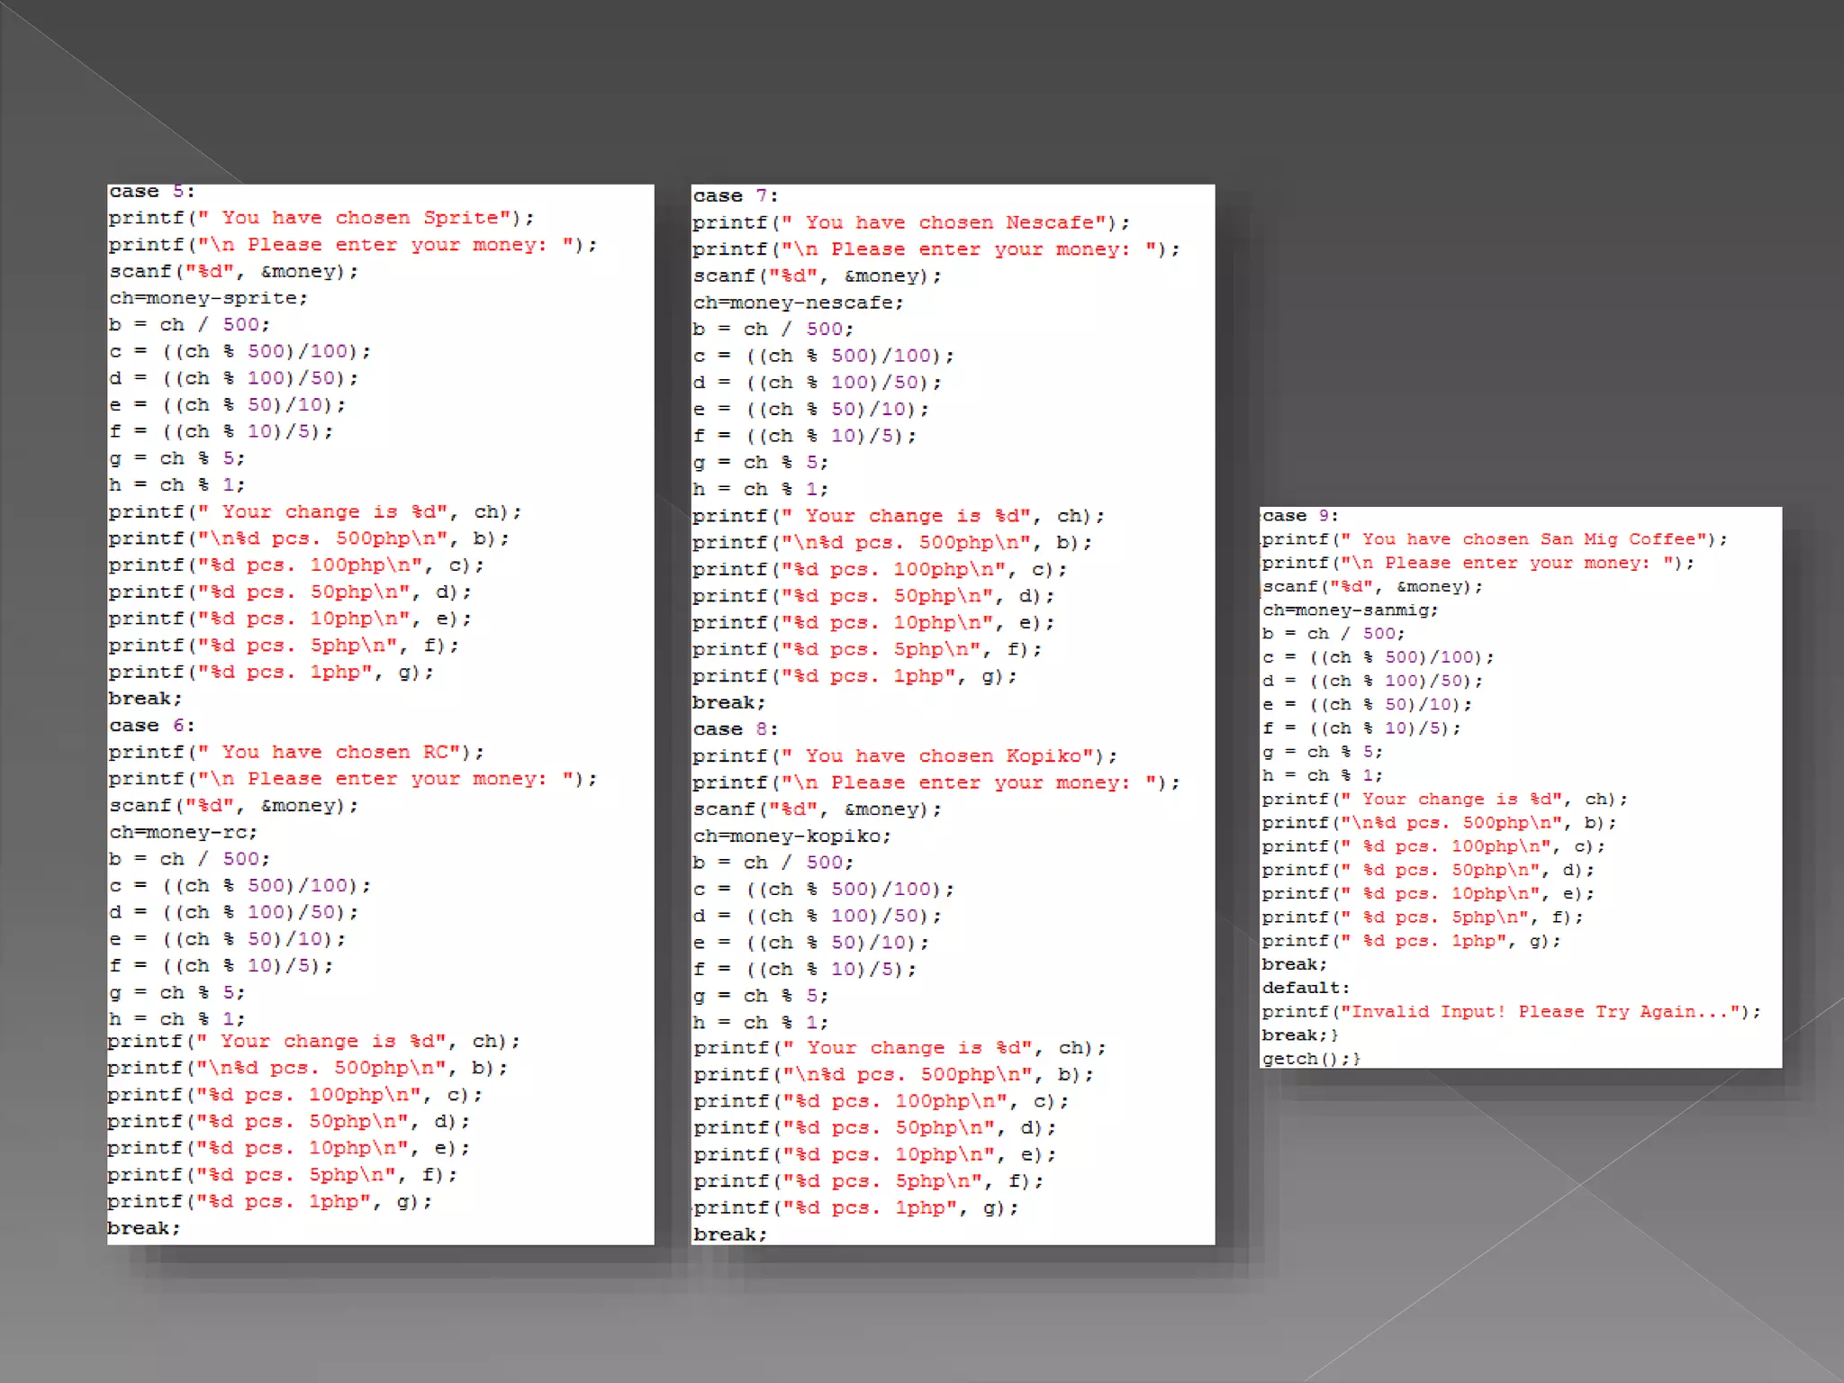The height and width of the screenshot is (1383, 1844).
Task: Click the "case 8:" label
Action: pos(736,729)
